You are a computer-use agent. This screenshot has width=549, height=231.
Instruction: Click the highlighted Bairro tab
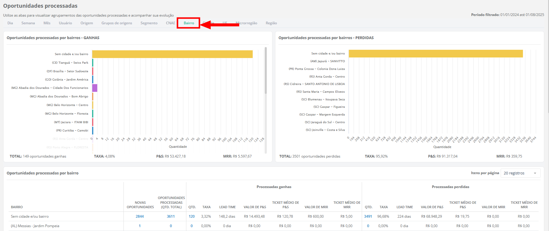coord(189,23)
